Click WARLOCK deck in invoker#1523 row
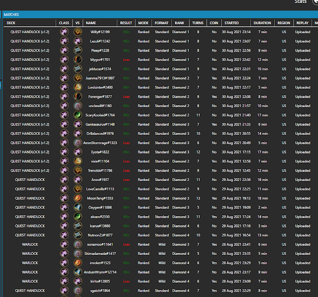318x297 pixels. tap(30, 263)
